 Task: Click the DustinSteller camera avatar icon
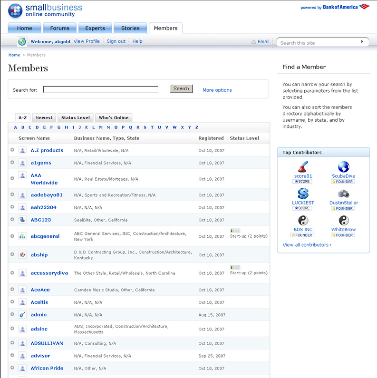click(x=343, y=194)
